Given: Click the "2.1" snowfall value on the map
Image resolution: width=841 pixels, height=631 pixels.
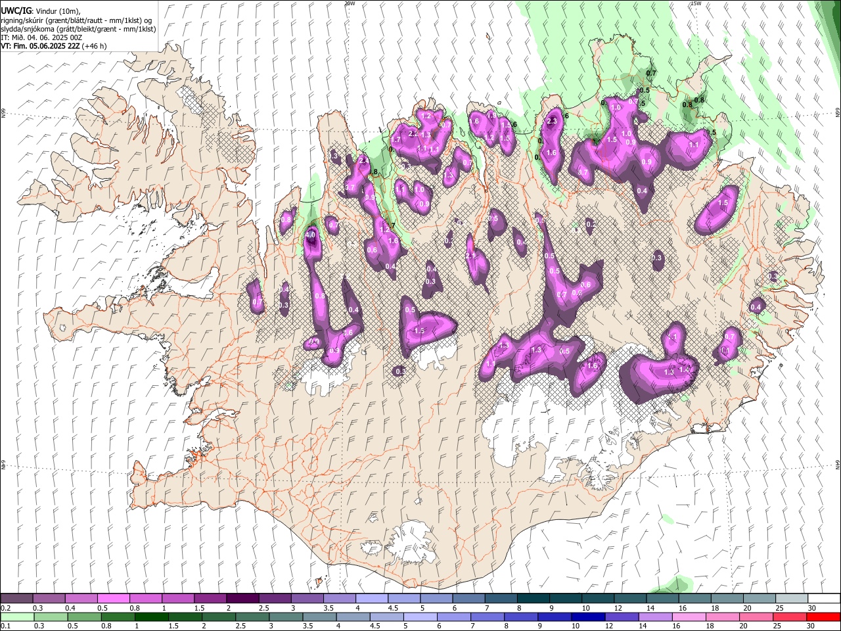Looking at the screenshot, I should tap(470, 256).
